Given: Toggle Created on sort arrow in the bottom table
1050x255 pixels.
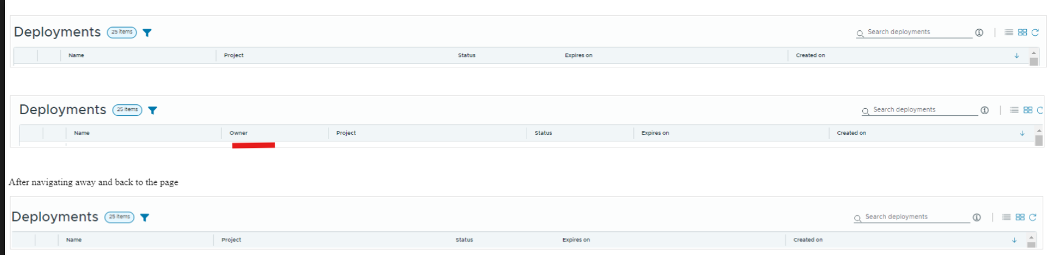Looking at the screenshot, I should click(1015, 240).
